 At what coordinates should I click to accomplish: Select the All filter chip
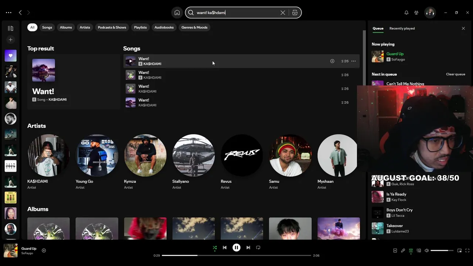click(x=32, y=27)
